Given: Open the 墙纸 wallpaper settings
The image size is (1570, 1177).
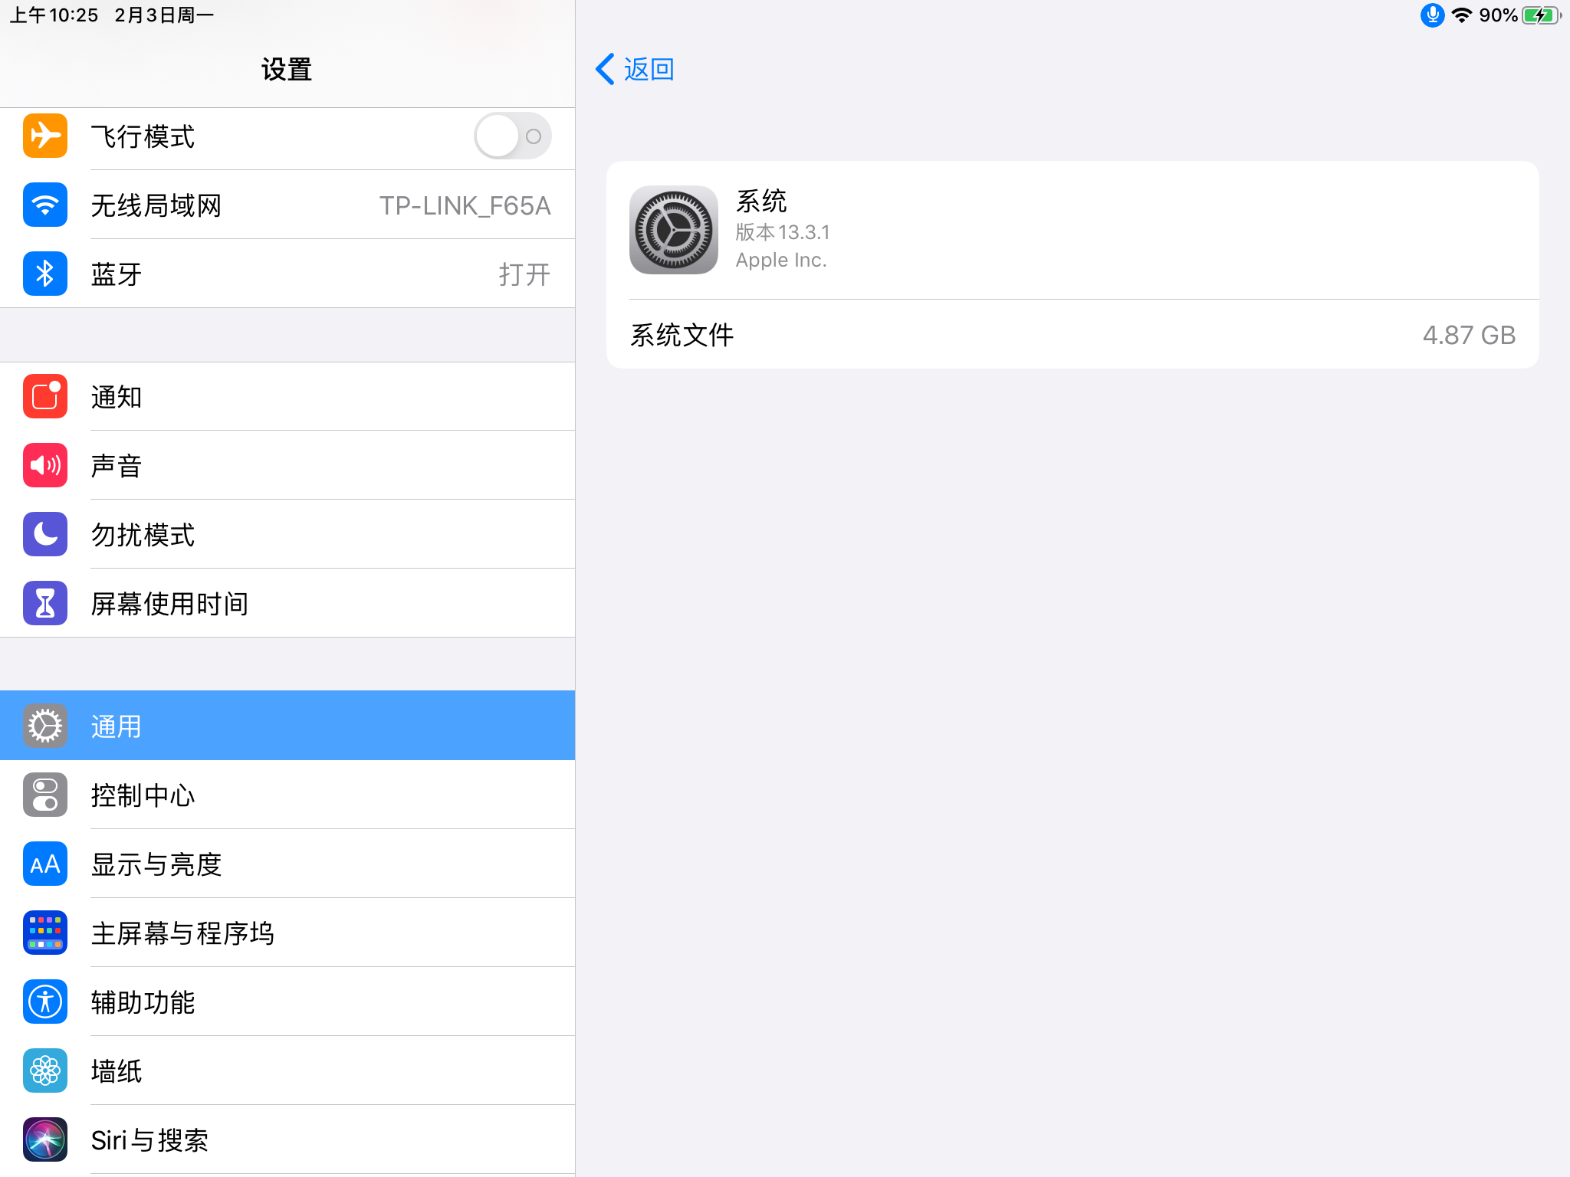Looking at the screenshot, I should 287,1070.
